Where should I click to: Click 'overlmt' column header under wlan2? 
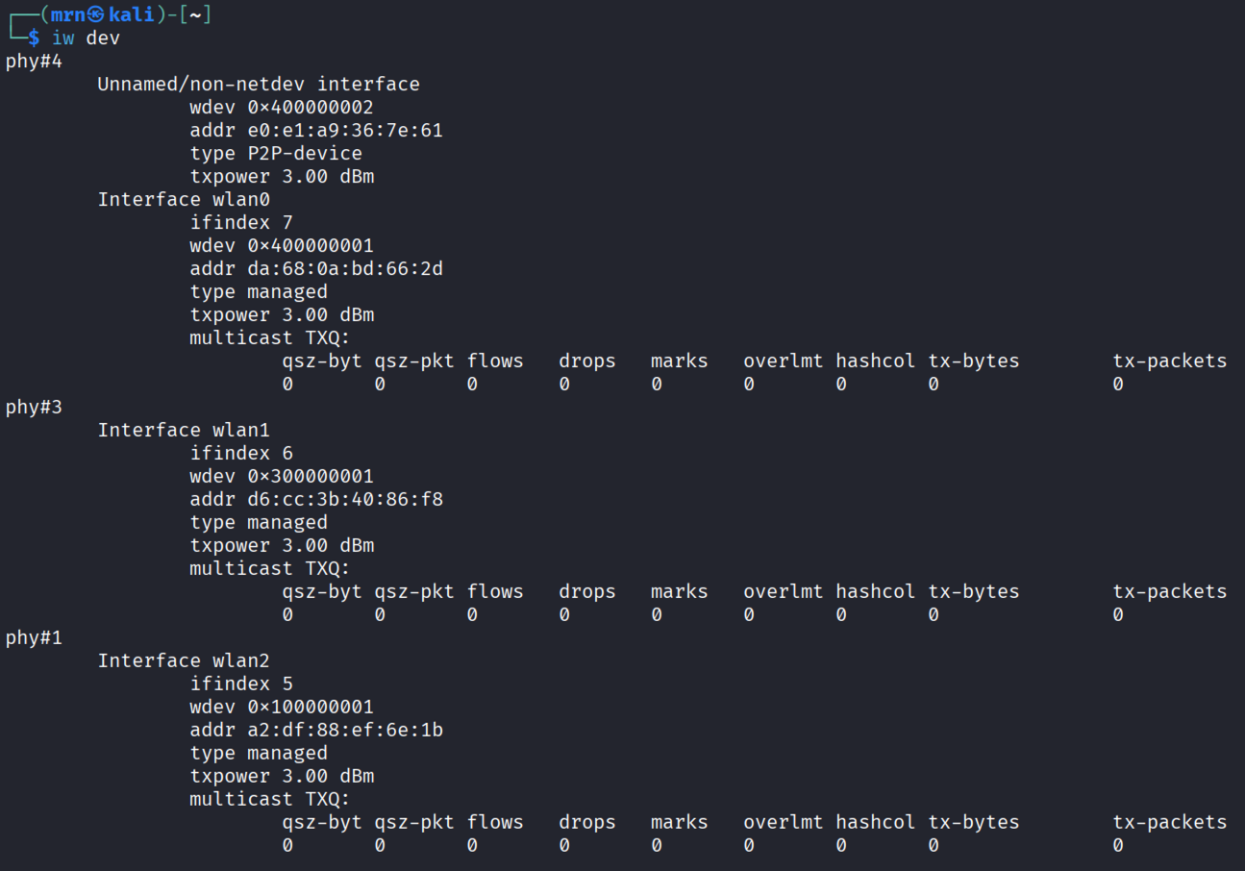pyautogui.click(x=783, y=823)
